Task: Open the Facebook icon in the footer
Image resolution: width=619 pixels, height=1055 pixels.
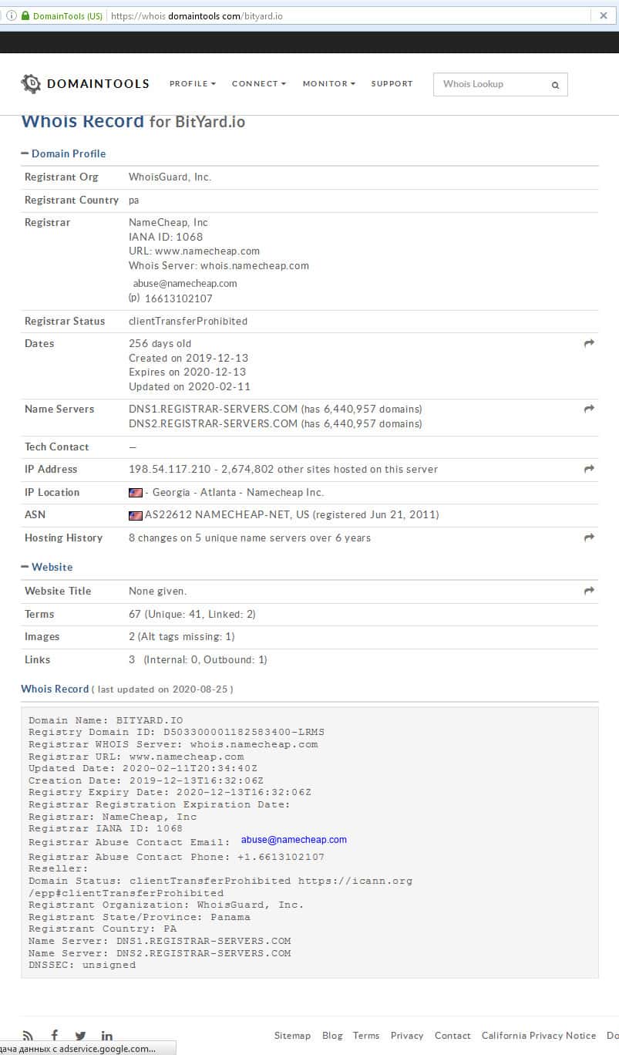Action: 54,1036
